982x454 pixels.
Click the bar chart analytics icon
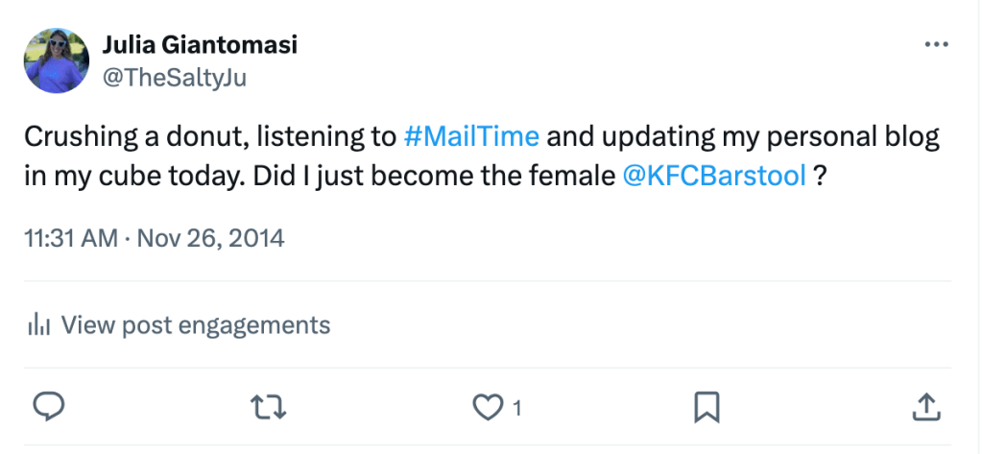[38, 325]
